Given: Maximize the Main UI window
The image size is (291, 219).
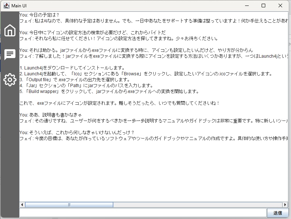Looking at the screenshot, I should coord(263,6).
